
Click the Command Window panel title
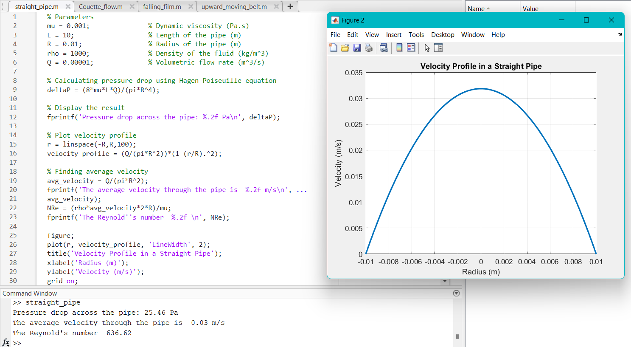(30, 293)
